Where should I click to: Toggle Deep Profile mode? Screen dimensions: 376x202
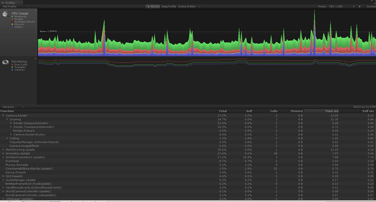[x=169, y=7]
